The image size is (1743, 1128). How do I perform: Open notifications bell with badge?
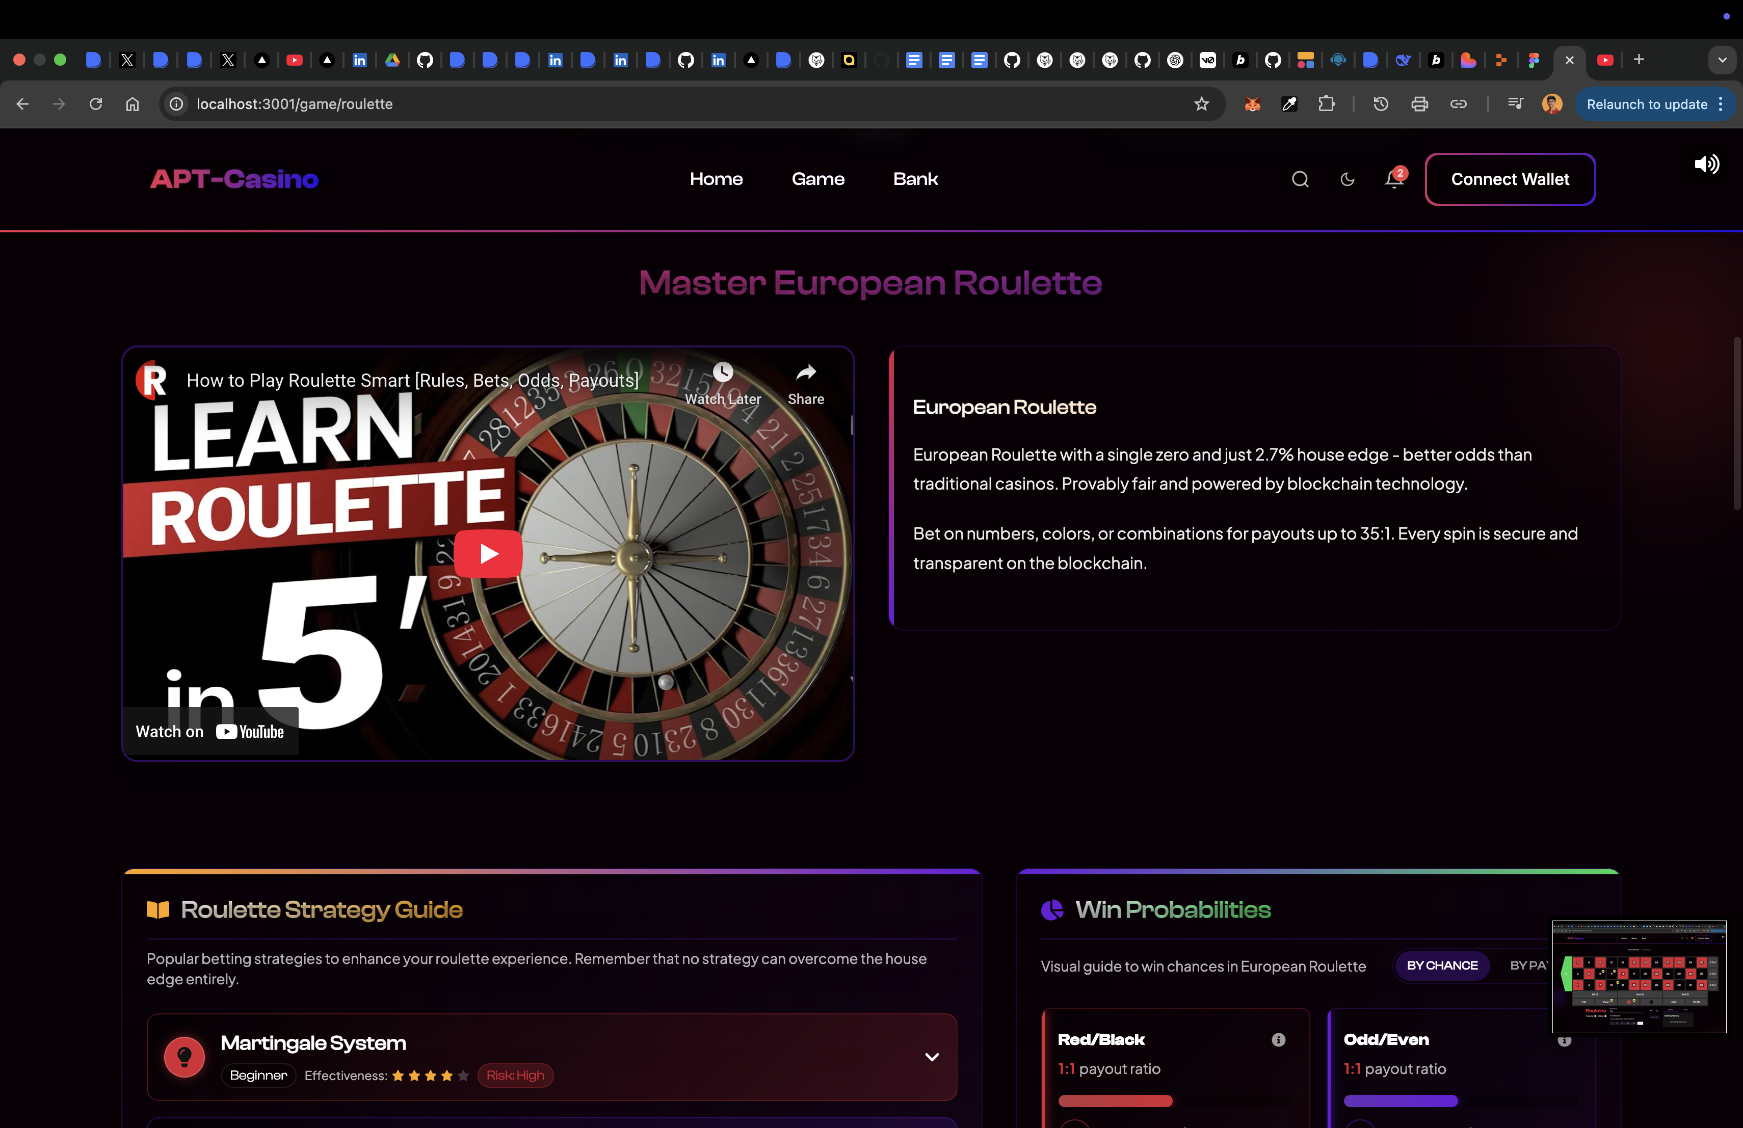tap(1394, 179)
